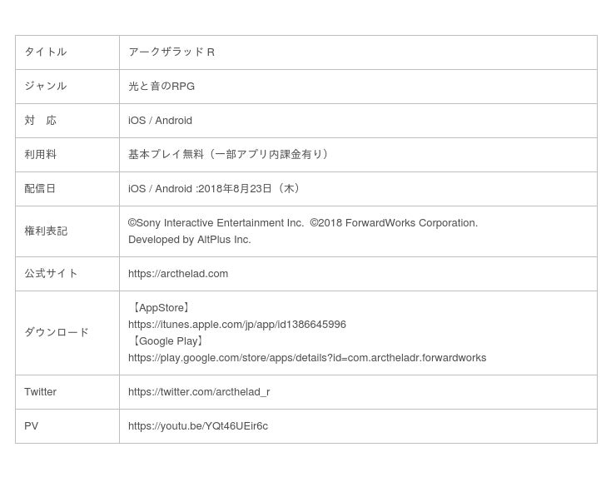Click the 【AppStore】 heading text
This screenshot has height=477, width=616.
(161, 308)
